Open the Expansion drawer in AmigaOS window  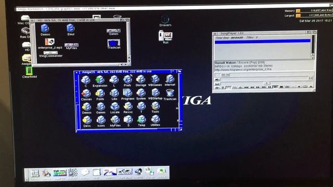point(99,81)
